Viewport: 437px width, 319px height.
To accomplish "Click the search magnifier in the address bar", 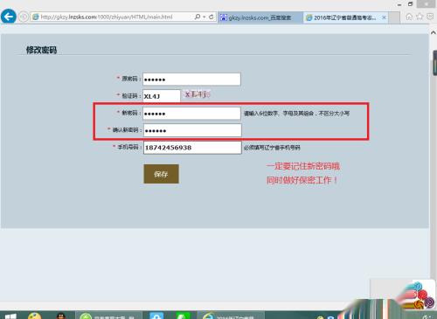I will pyautogui.click(x=198, y=17).
